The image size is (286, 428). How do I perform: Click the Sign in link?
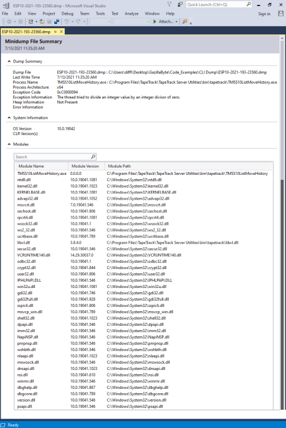(x=264, y=13)
